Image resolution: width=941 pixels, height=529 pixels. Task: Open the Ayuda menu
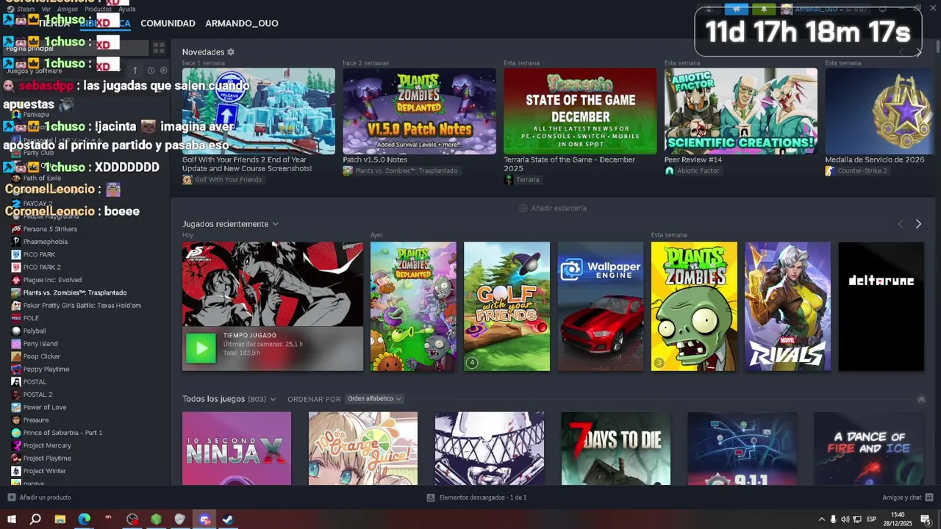click(127, 9)
